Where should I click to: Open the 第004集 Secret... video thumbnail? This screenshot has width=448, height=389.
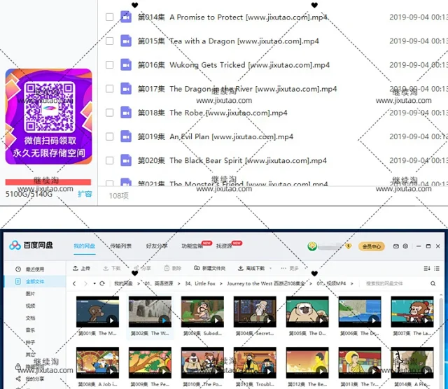[x=255, y=311]
